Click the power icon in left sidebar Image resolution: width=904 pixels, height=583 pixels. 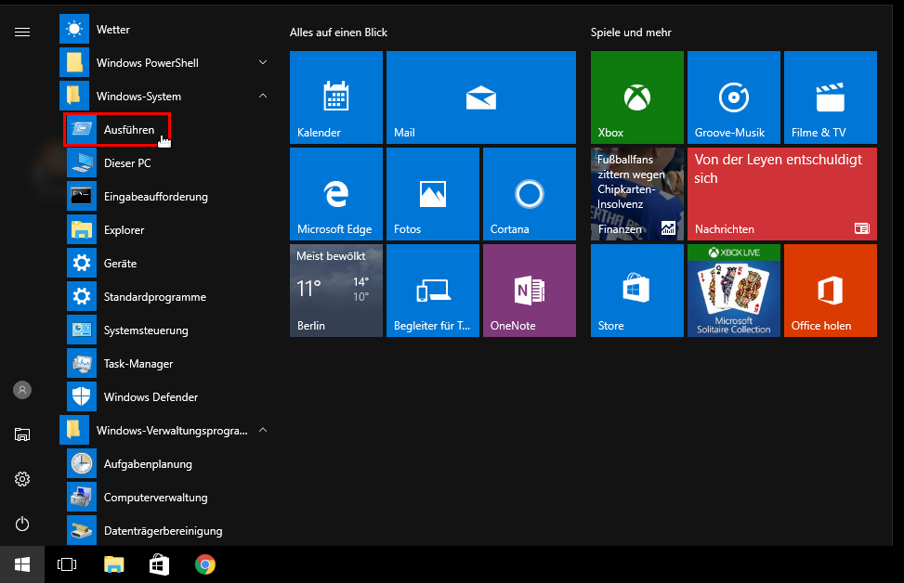22,524
